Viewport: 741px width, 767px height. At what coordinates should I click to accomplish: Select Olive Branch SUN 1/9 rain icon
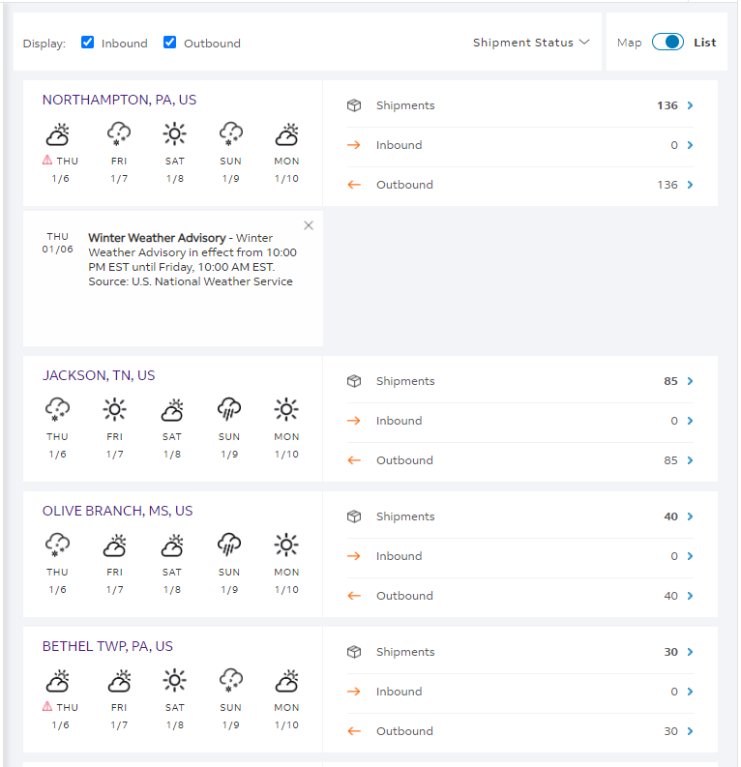tap(229, 545)
